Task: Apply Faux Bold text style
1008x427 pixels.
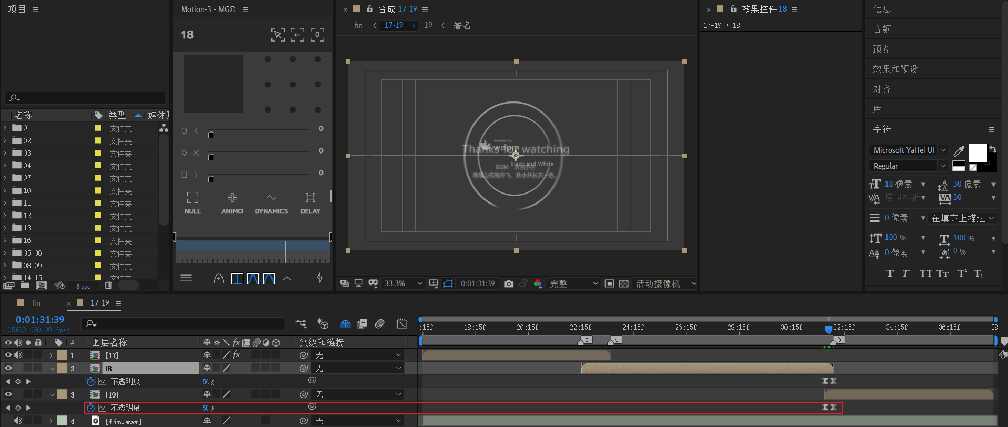Action: pos(890,273)
